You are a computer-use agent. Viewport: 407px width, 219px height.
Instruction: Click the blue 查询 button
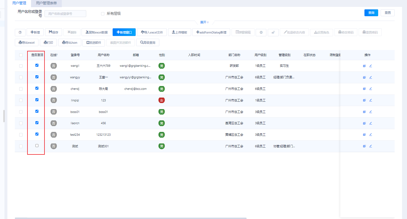point(371,13)
